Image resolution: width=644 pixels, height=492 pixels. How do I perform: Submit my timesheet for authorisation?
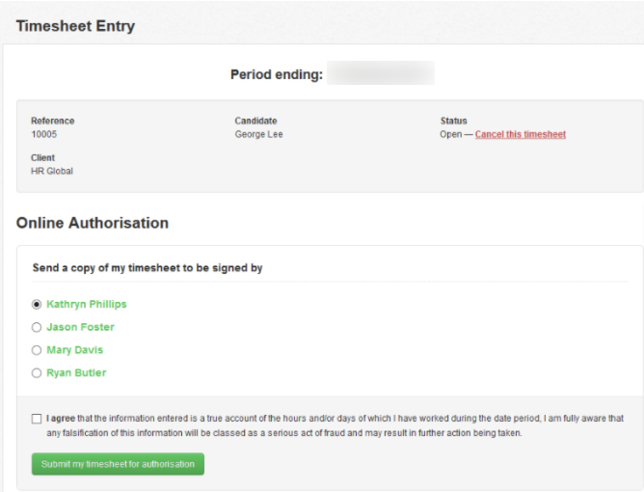118,464
